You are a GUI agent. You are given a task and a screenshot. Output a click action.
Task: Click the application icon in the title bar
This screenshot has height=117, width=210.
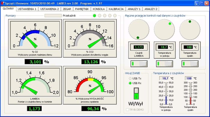[3, 3]
